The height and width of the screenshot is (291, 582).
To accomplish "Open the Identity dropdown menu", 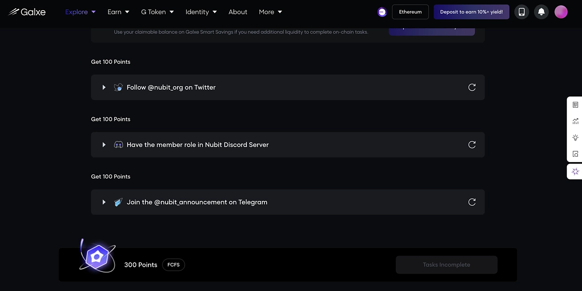I will click(x=201, y=12).
